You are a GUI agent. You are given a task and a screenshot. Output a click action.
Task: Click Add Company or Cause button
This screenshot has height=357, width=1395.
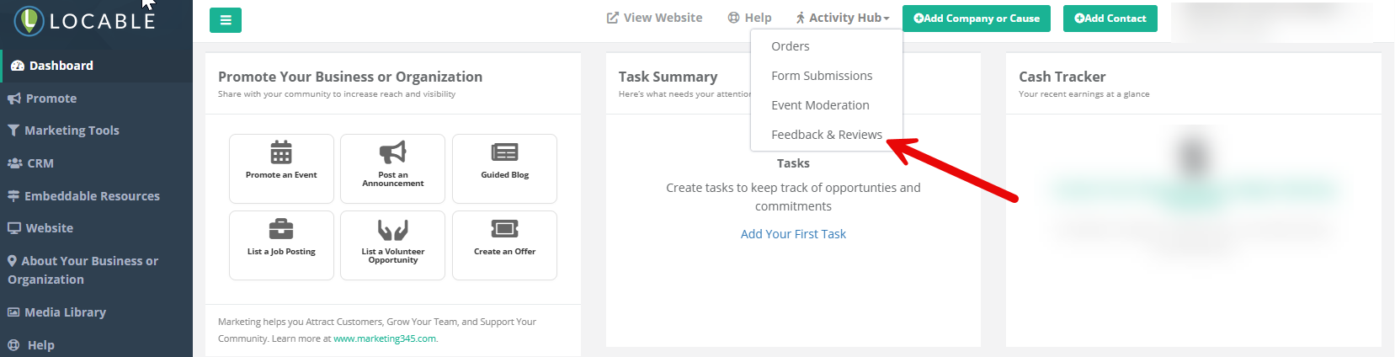coord(977,19)
